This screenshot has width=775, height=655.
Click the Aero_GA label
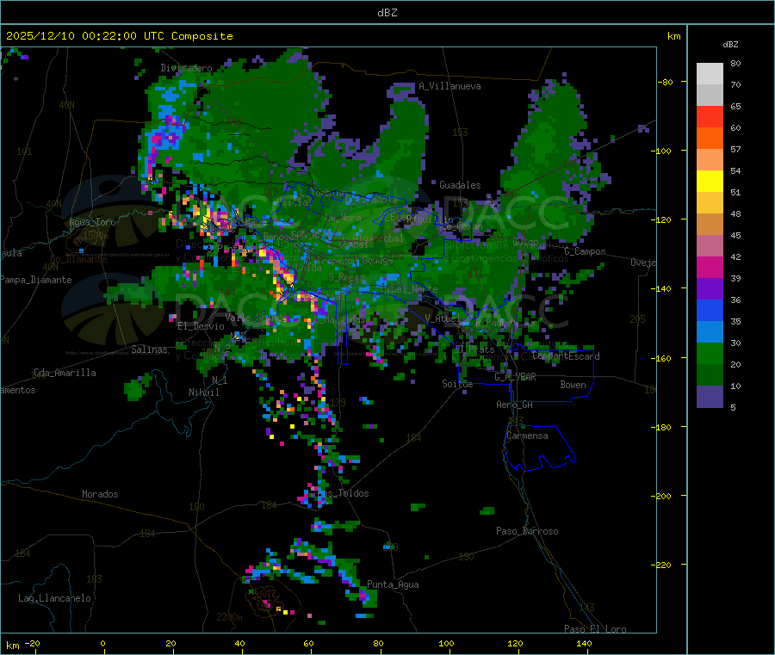515,405
